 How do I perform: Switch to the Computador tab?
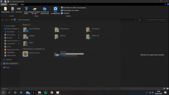(x=13, y=4)
